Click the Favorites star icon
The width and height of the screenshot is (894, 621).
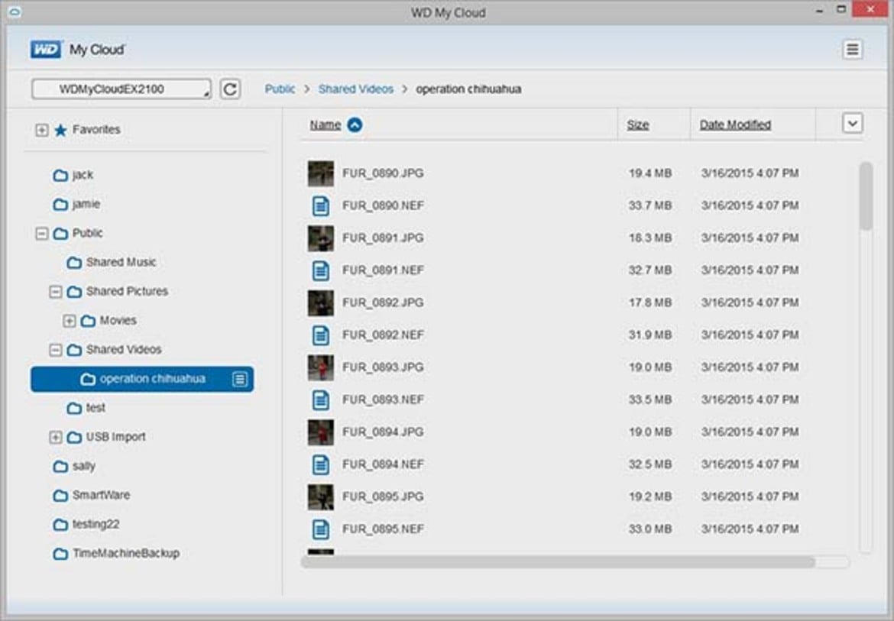point(60,131)
